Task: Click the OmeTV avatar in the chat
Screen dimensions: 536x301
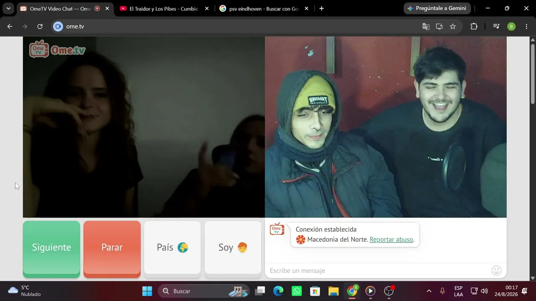Action: [x=277, y=229]
